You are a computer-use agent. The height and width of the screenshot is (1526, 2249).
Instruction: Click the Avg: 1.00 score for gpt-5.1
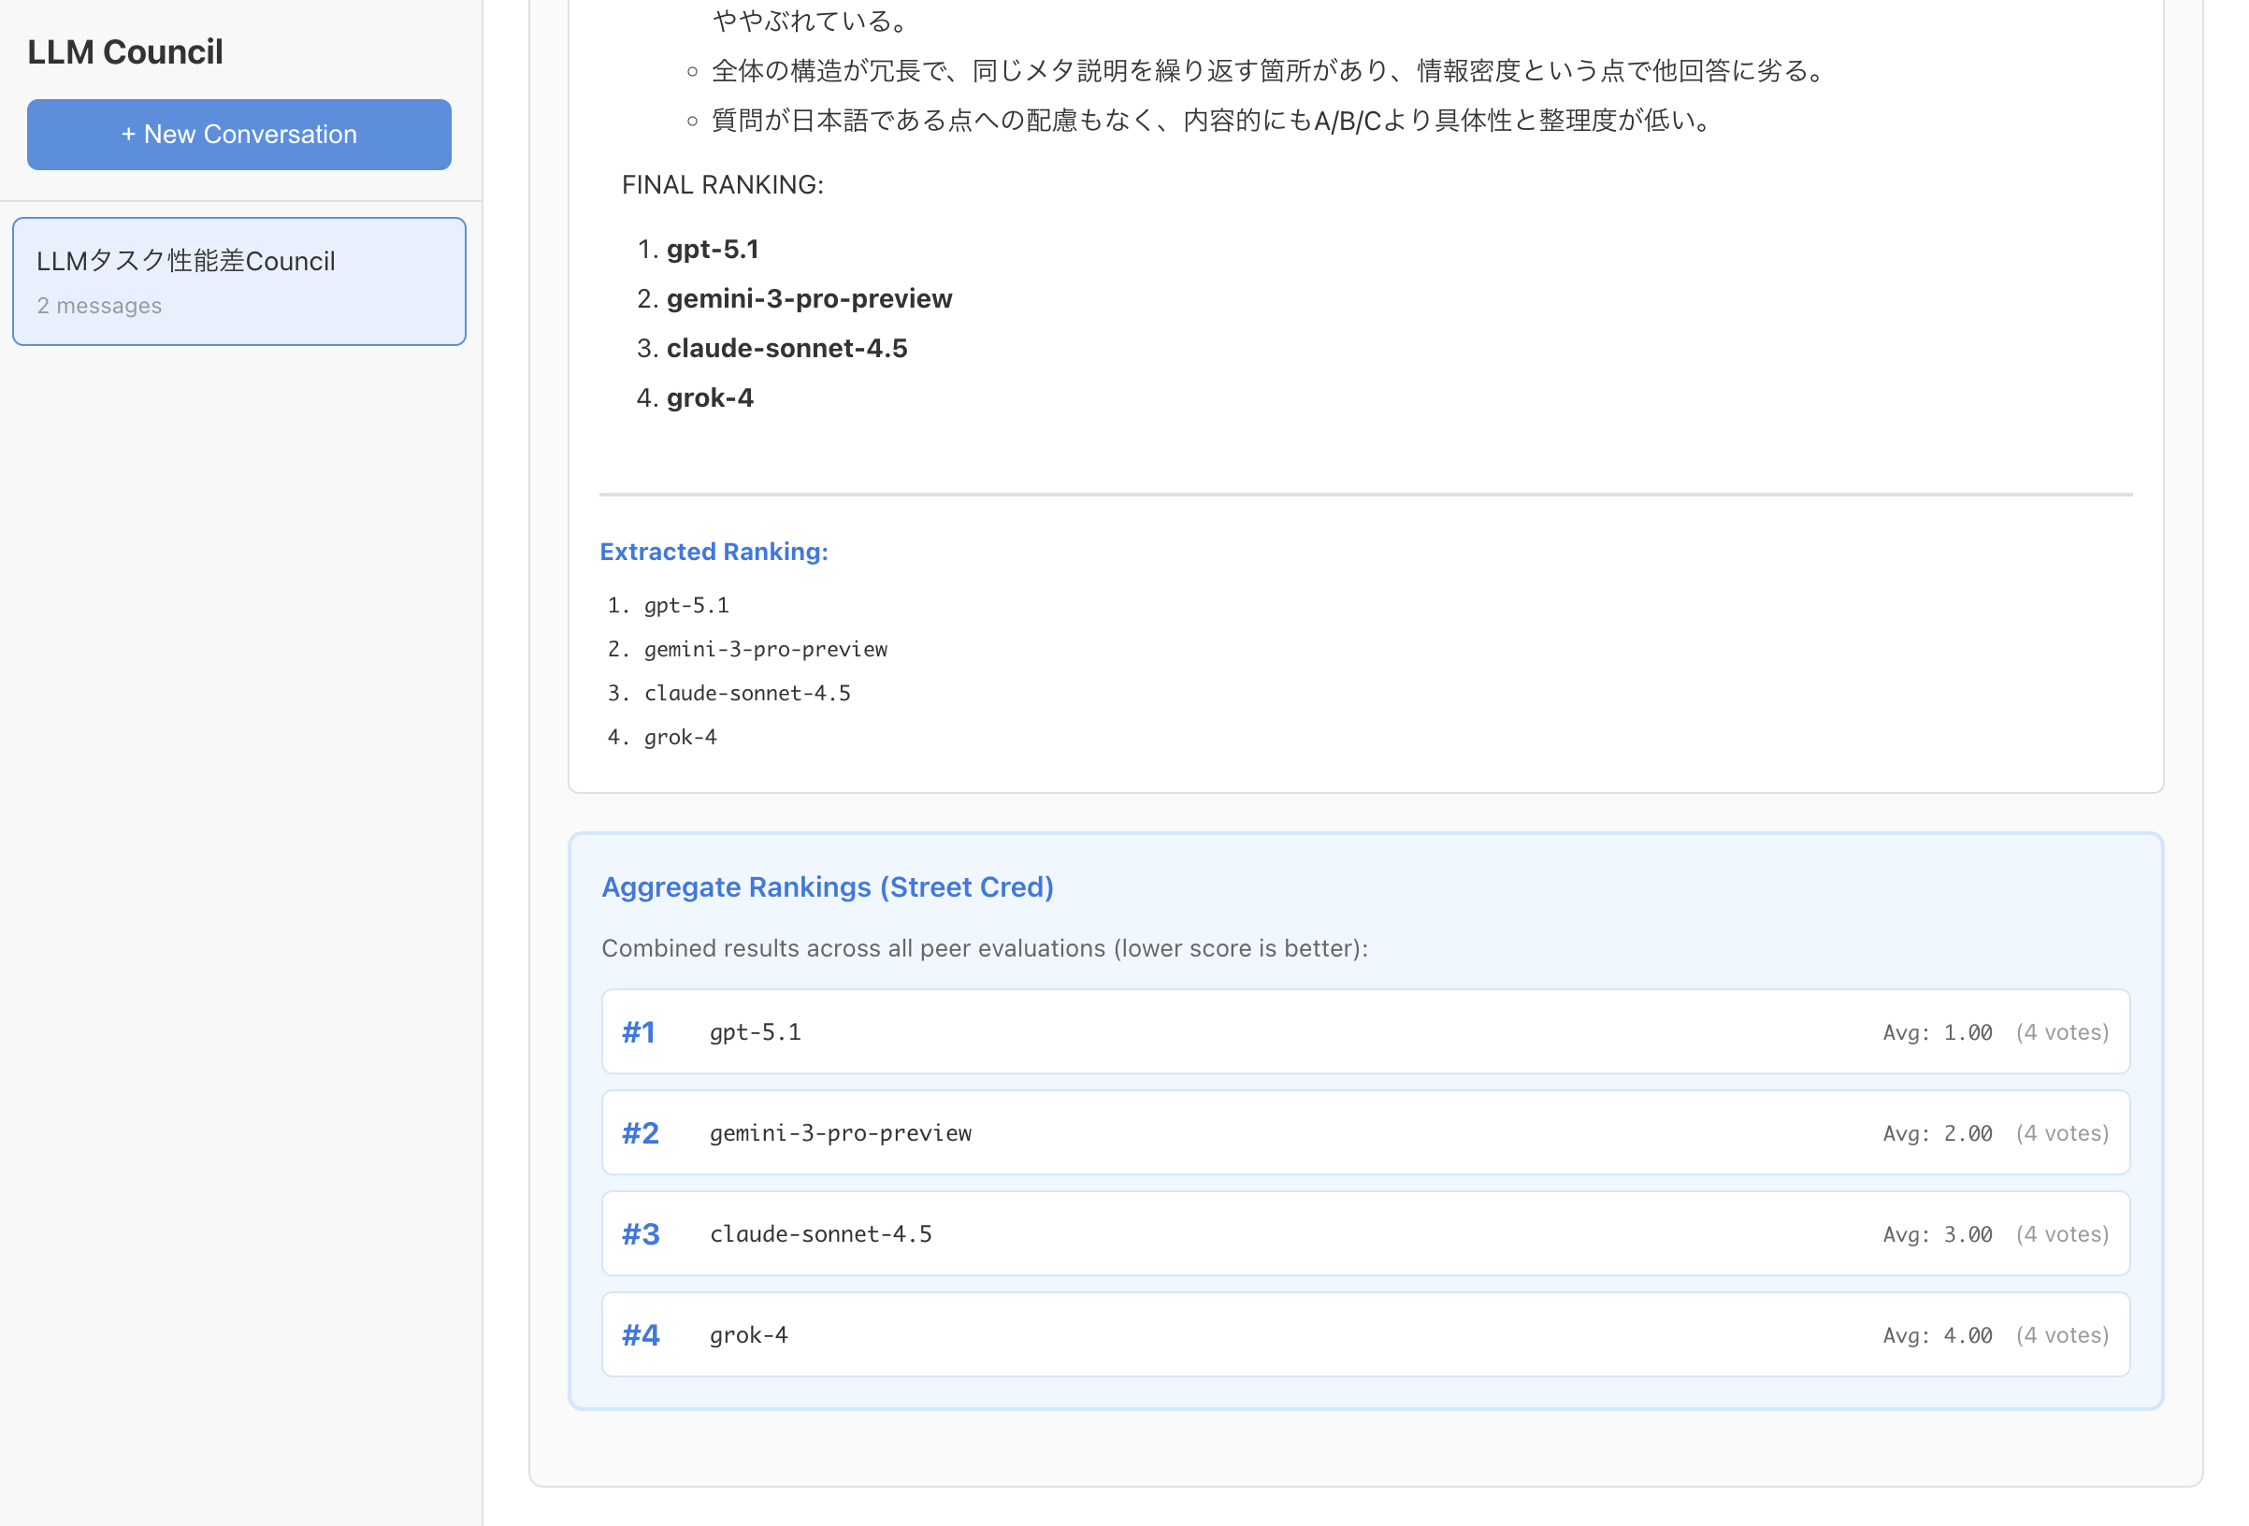(x=1937, y=1032)
